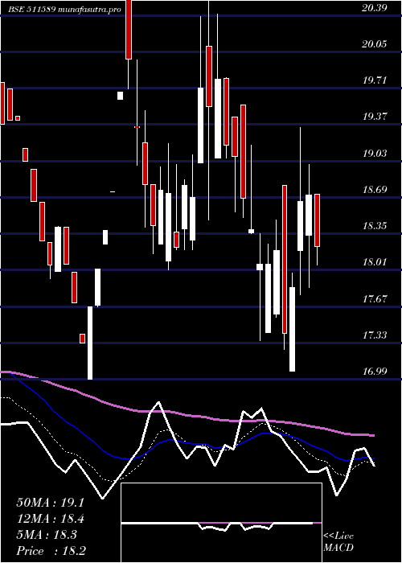Image resolution: width=402 pixels, height=563 pixels.
Task: Click the 18.69 price axis label
Action: click(375, 190)
